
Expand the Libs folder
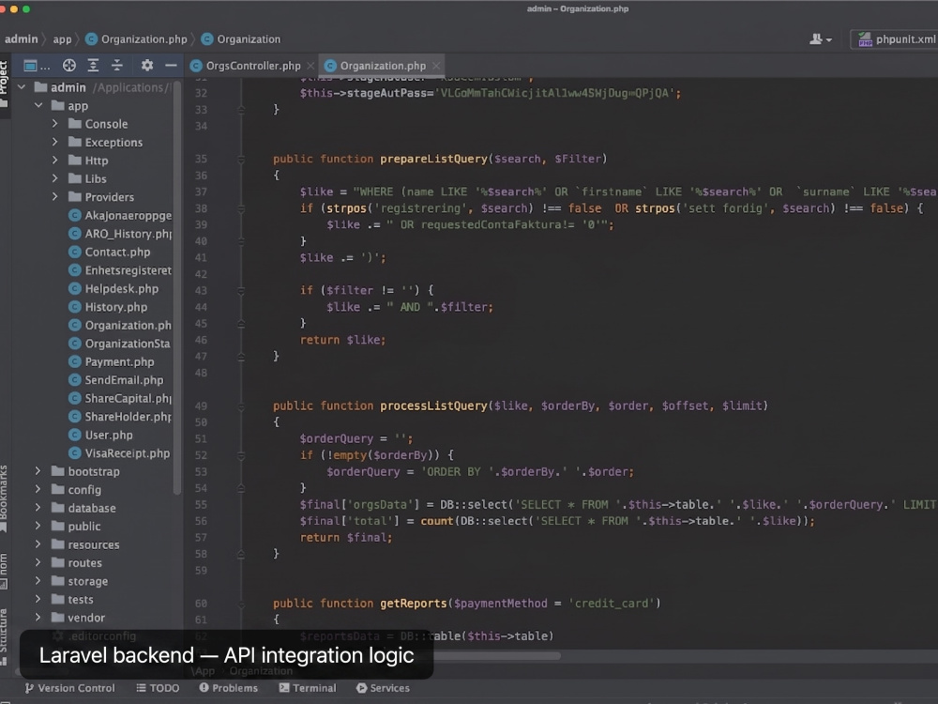[x=55, y=178]
